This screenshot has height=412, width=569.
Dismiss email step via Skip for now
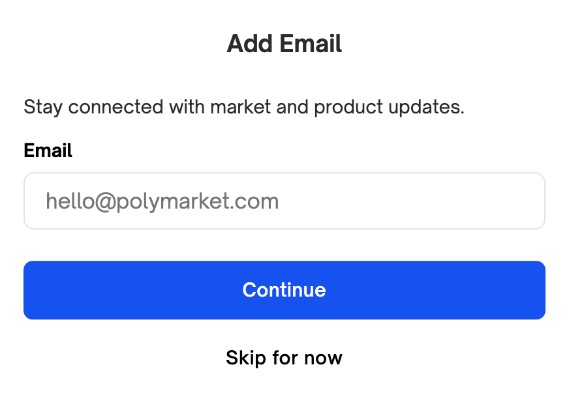click(284, 358)
